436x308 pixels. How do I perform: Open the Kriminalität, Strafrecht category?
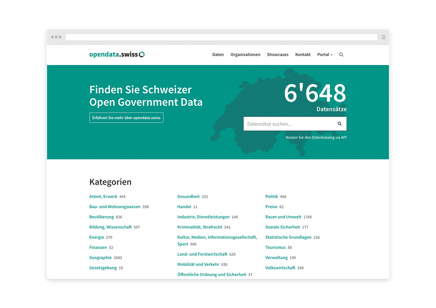(x=200, y=227)
